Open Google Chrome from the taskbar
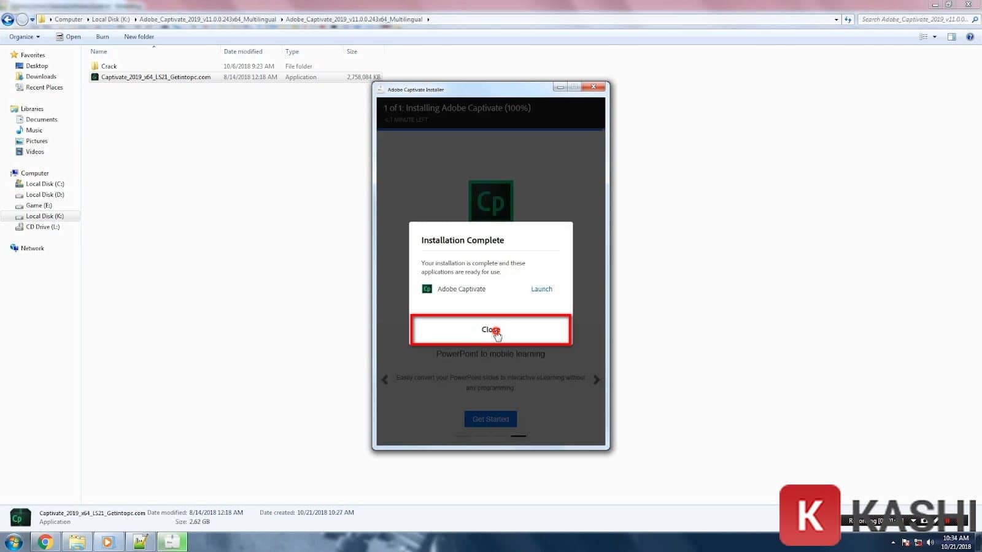The height and width of the screenshot is (552, 982). point(45,542)
